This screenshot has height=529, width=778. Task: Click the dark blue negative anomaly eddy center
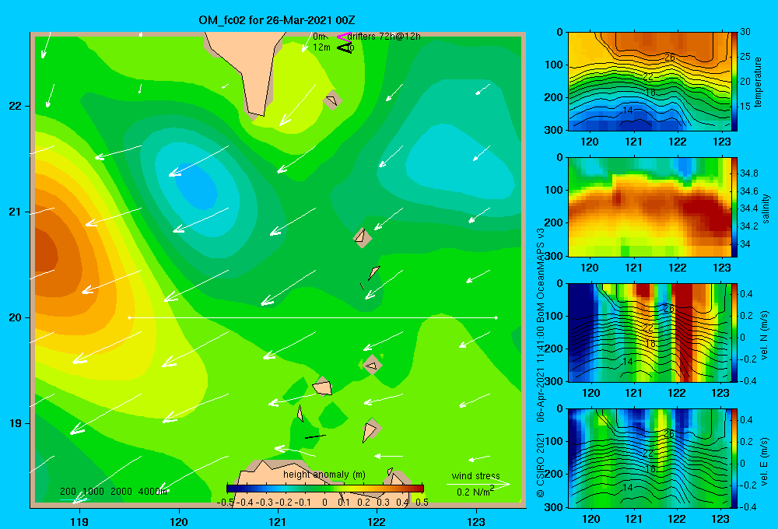197,186
